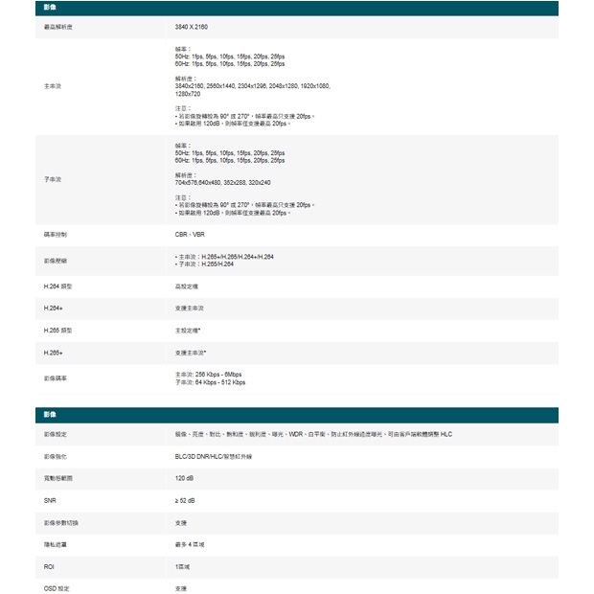Click the 影像壓縮 row label
This screenshot has width=594, height=594.
coord(56,260)
